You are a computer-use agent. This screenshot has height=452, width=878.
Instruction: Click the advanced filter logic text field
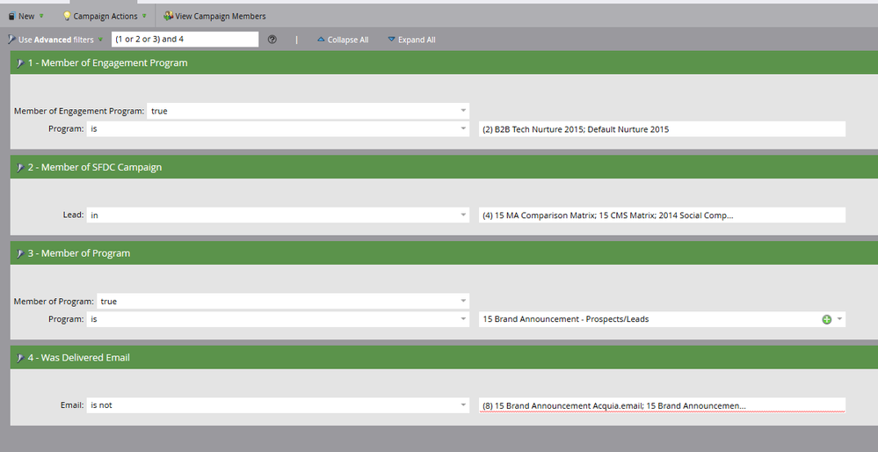click(x=185, y=40)
